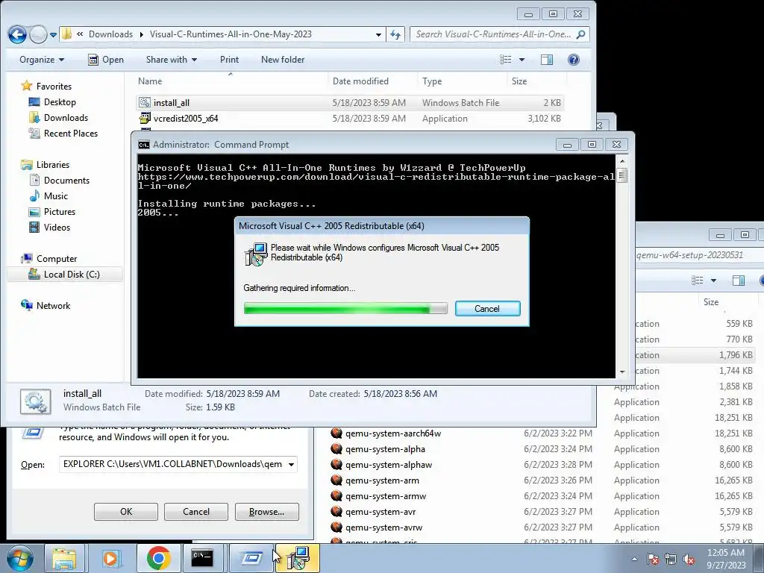Select the qemu-system-aarch64w file row
Image resolution: width=764 pixels, height=573 pixels.
point(542,433)
